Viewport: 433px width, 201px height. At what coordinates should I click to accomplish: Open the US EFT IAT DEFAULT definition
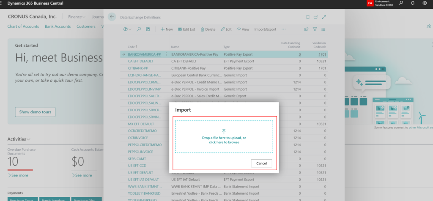(143, 180)
